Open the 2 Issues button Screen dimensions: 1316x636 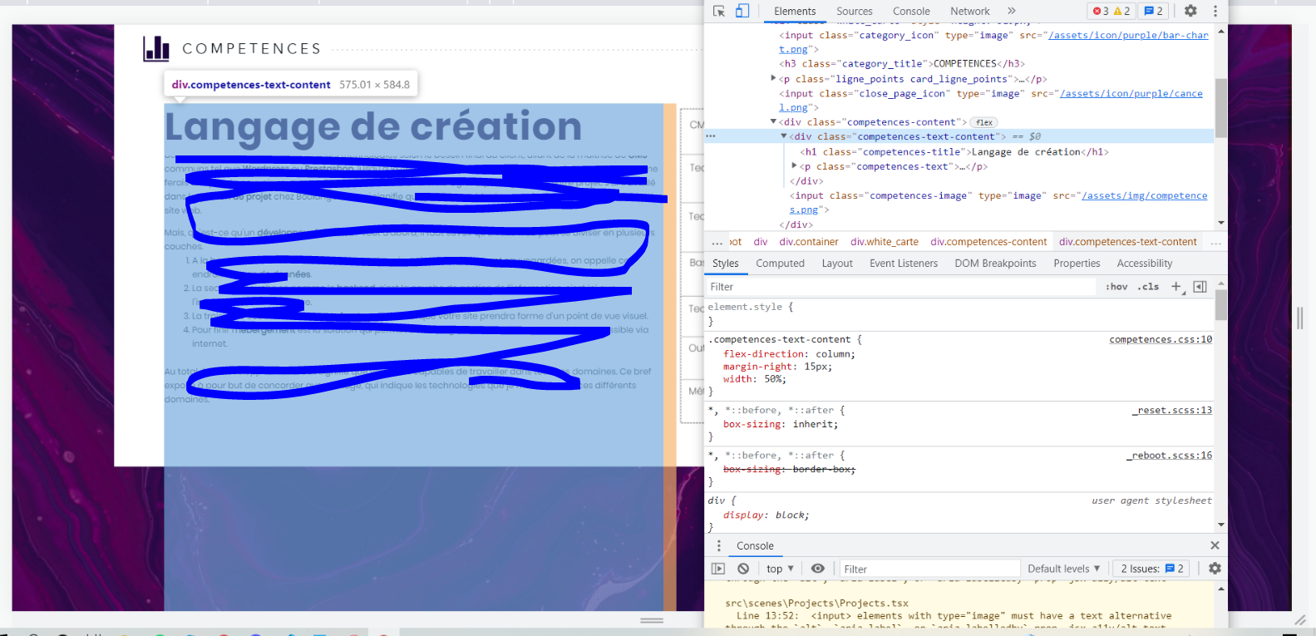pos(1151,569)
